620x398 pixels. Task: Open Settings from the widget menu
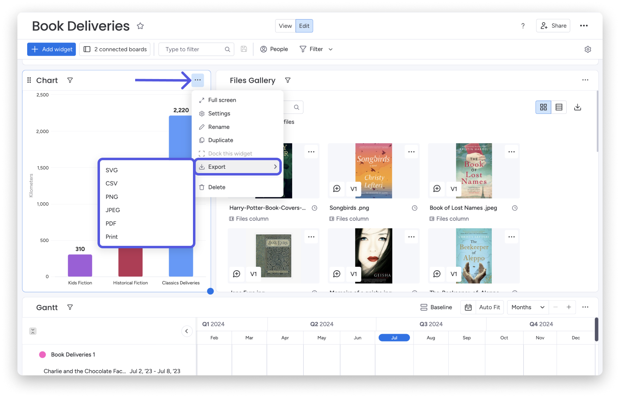pyautogui.click(x=238, y=114)
